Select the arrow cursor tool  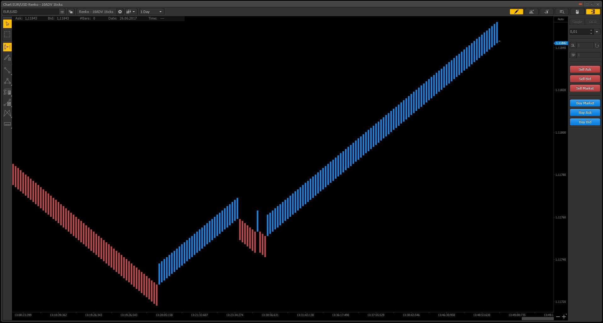pyautogui.click(x=7, y=24)
